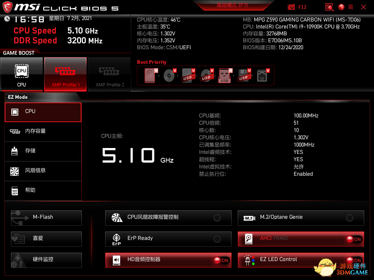This screenshot has width=374, height=280.
Task: Toggle XMP Profile 1
Action: pos(65,74)
